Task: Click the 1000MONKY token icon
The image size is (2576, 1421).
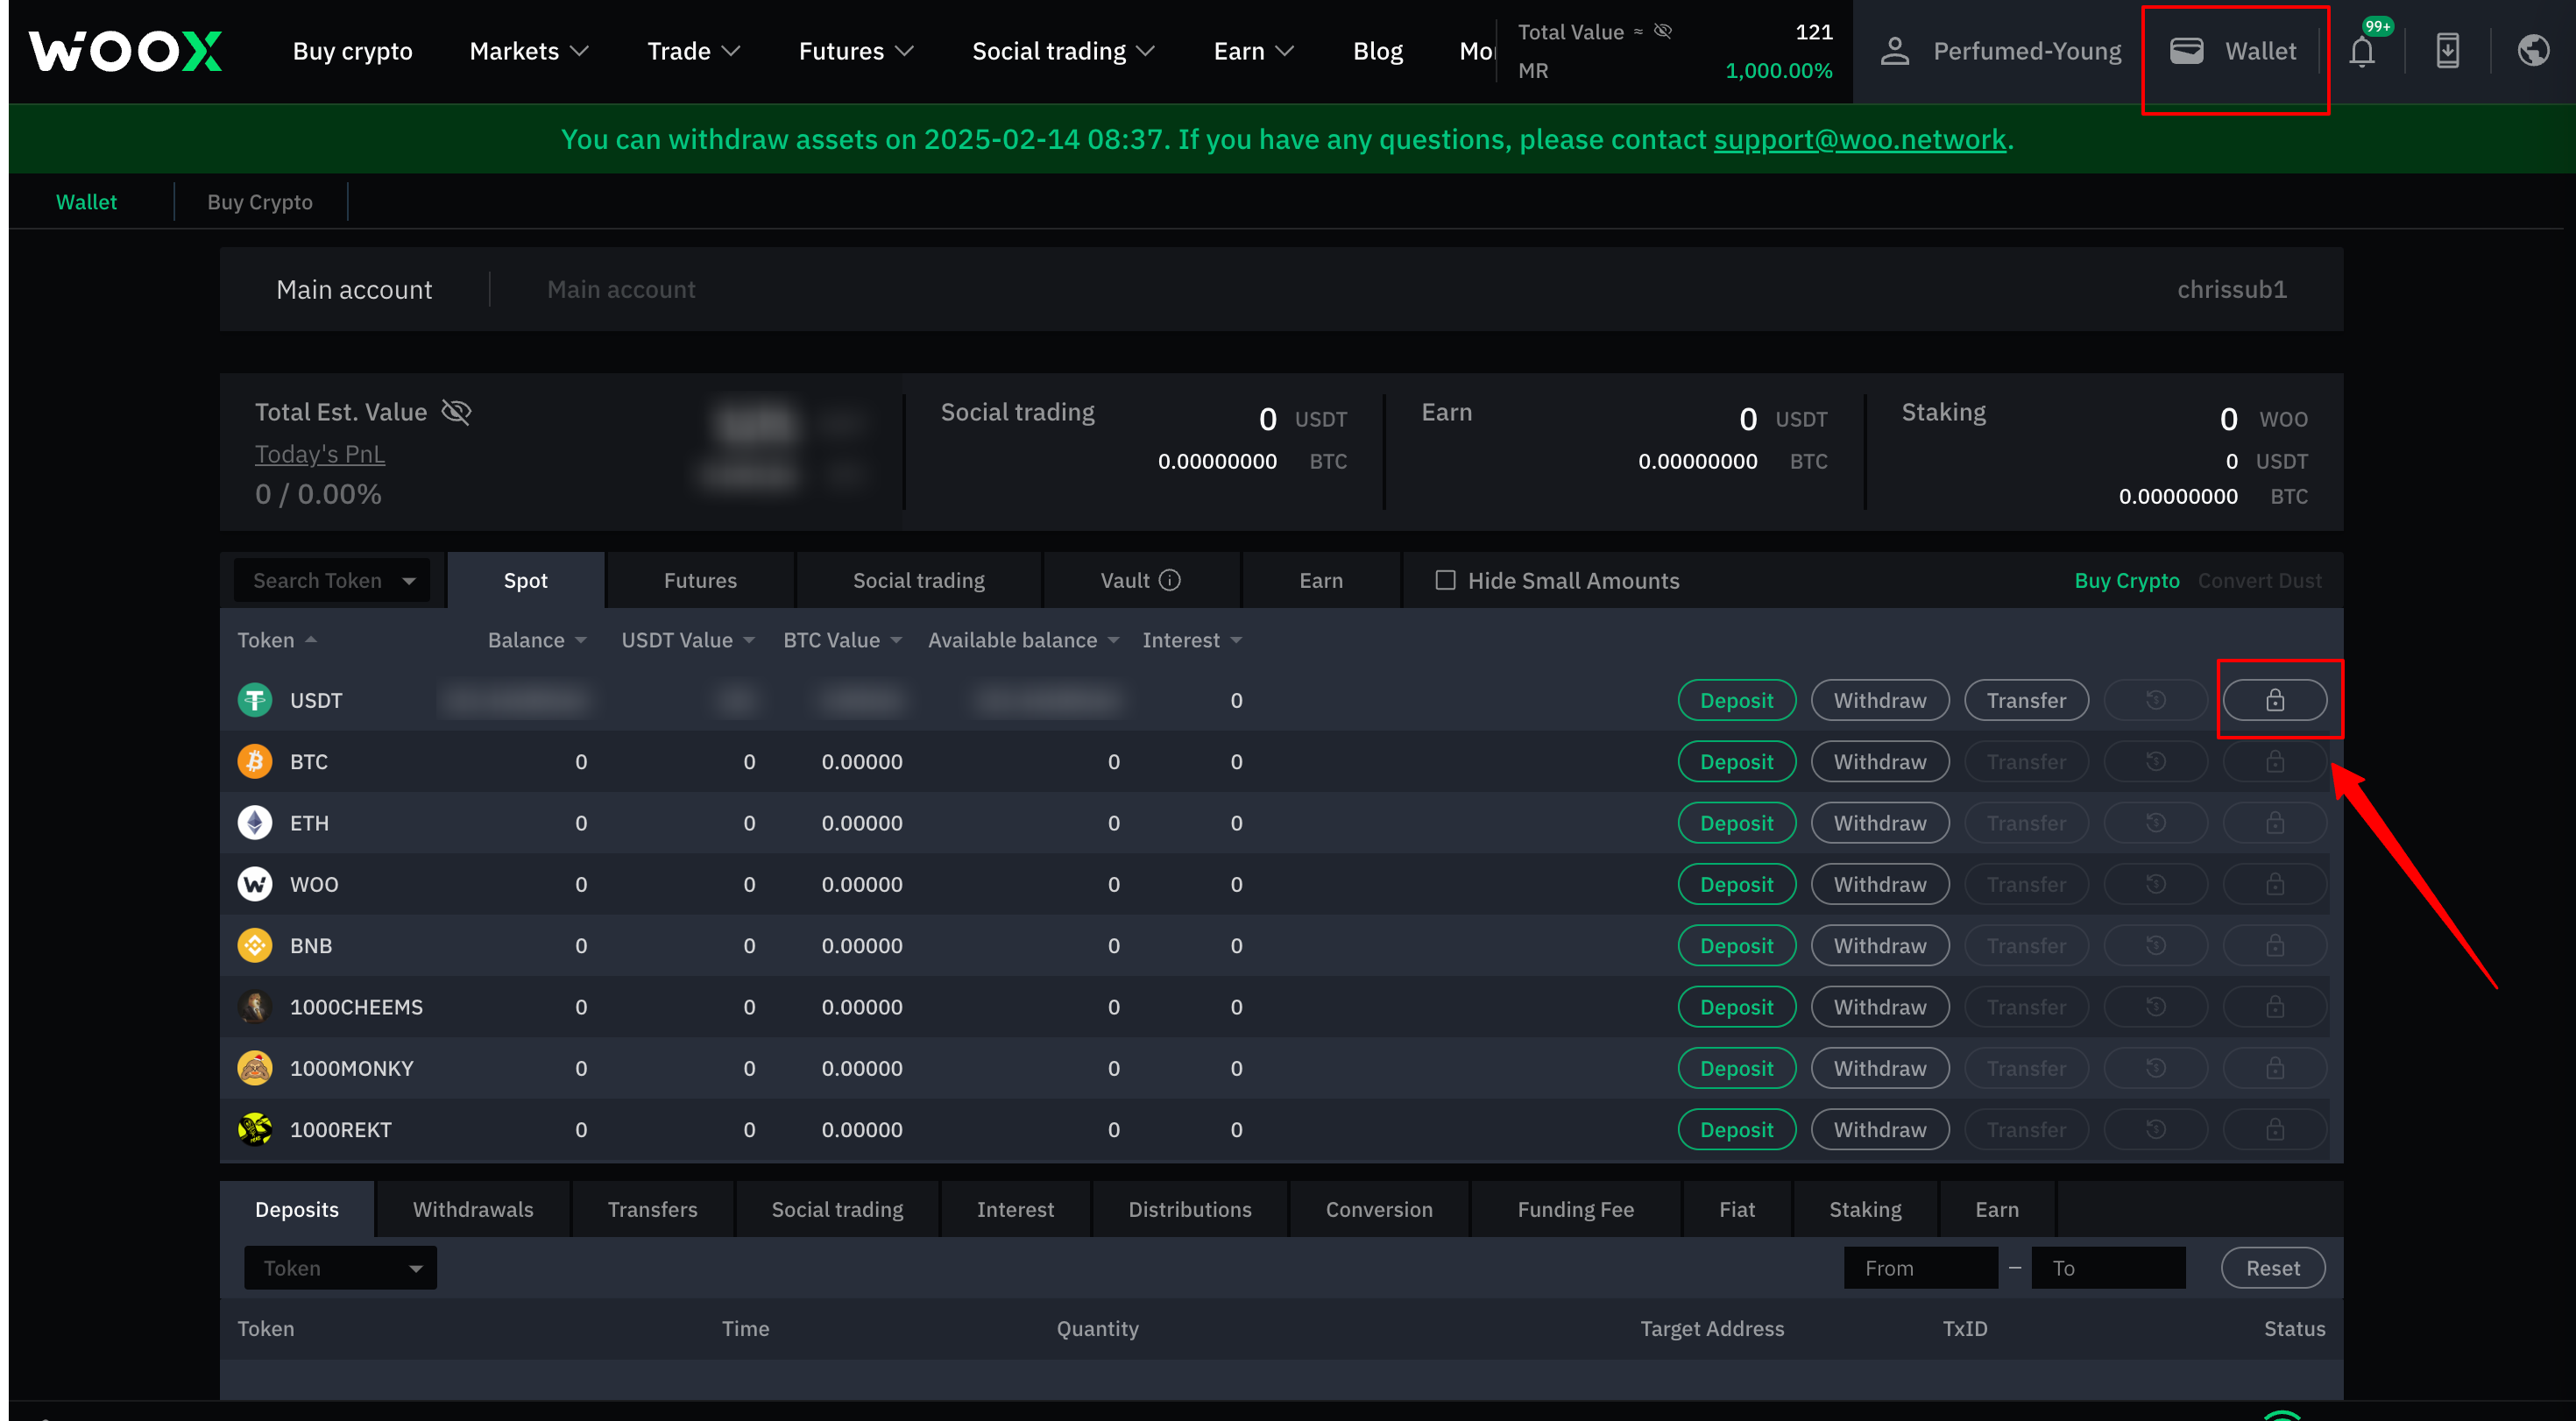Action: pyautogui.click(x=255, y=1068)
